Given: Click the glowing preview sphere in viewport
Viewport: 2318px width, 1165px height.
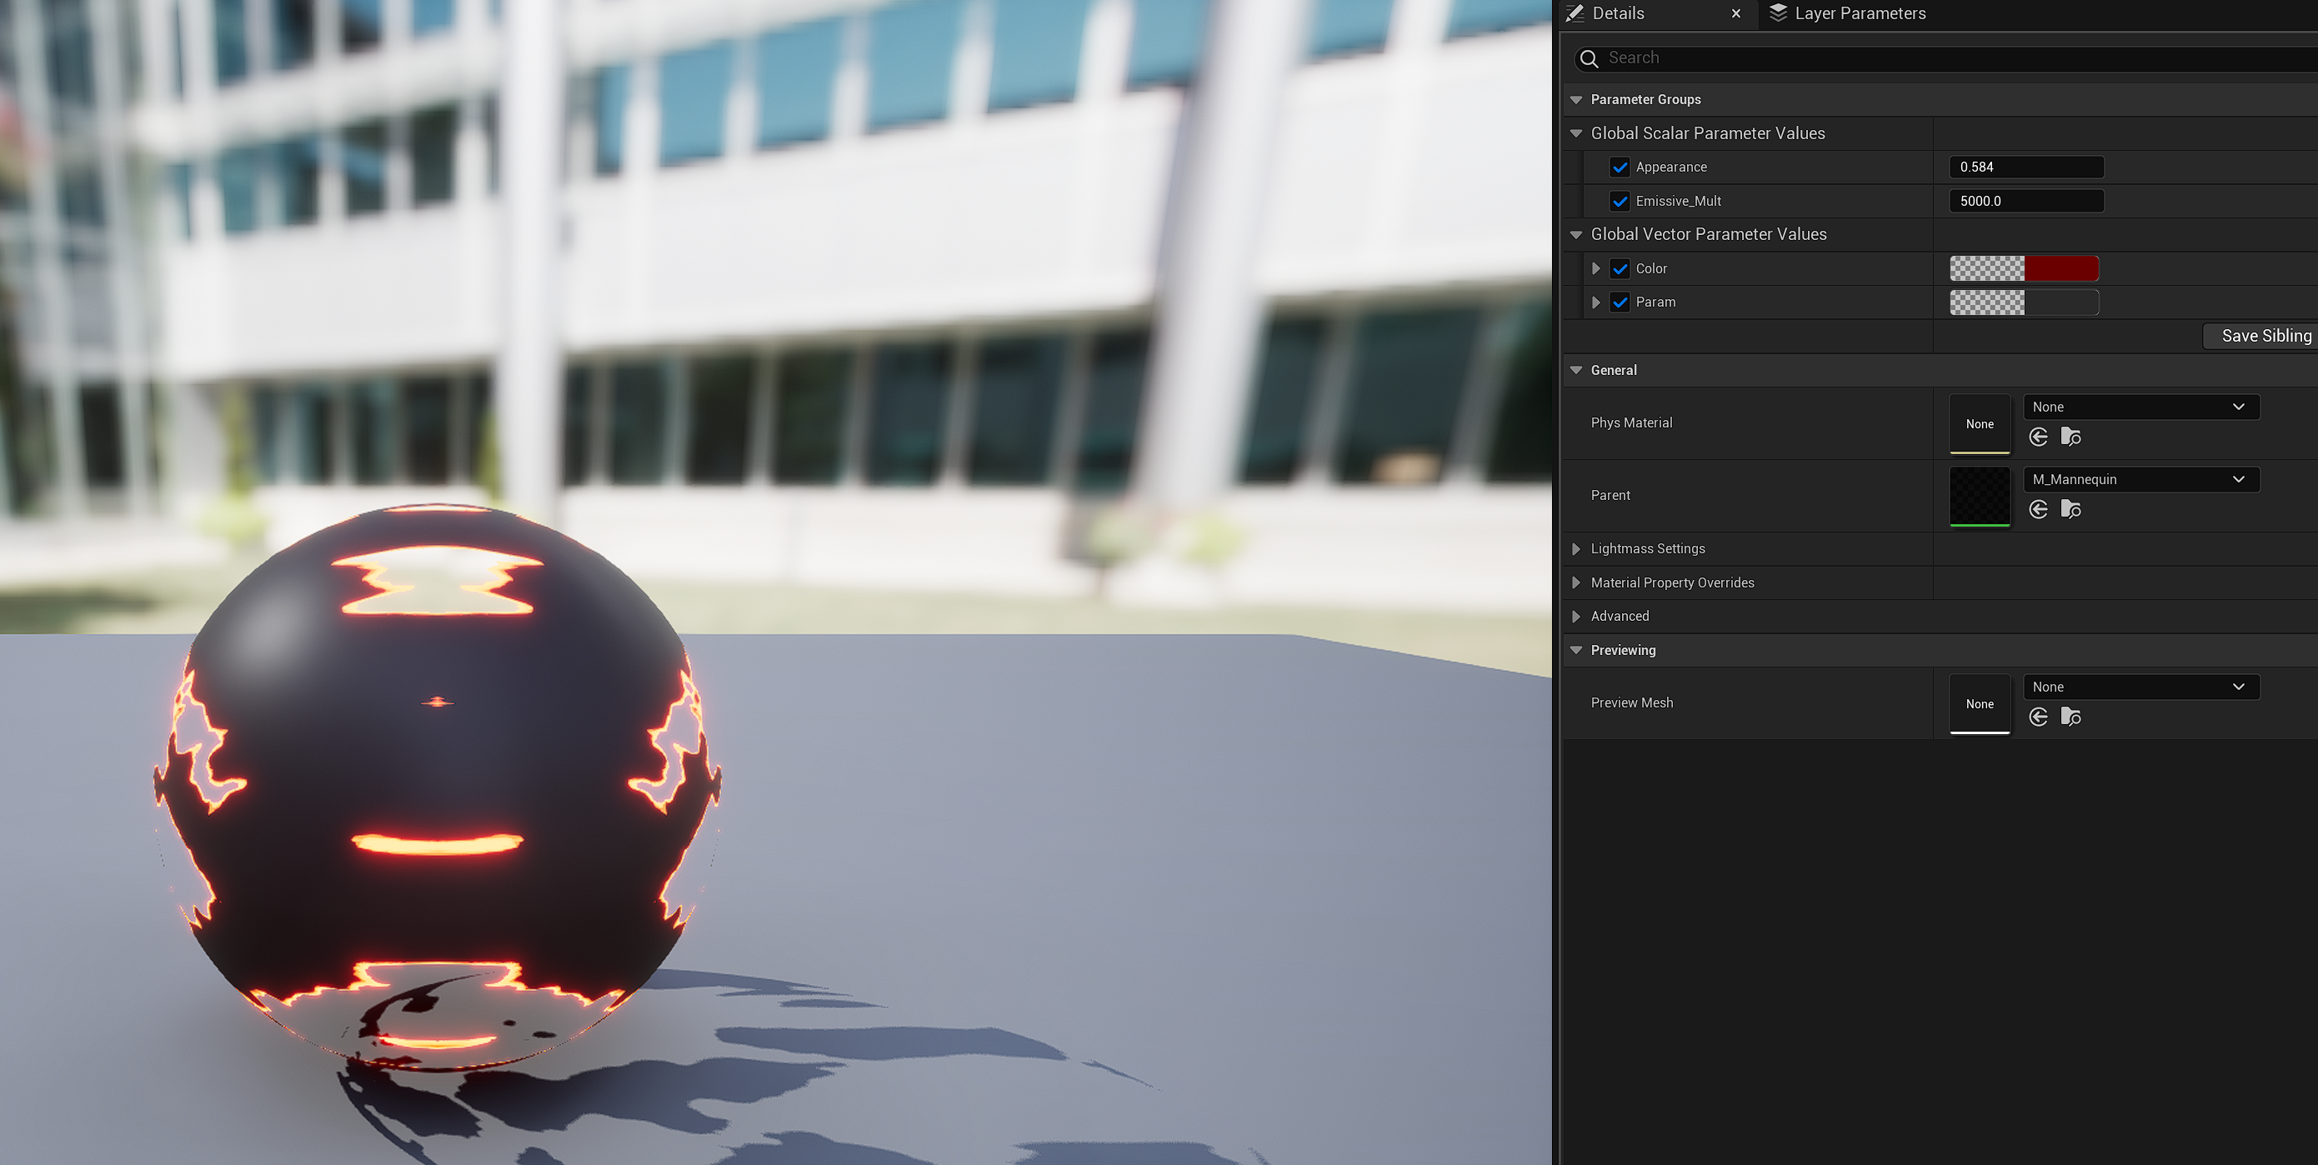Looking at the screenshot, I should coord(437,789).
